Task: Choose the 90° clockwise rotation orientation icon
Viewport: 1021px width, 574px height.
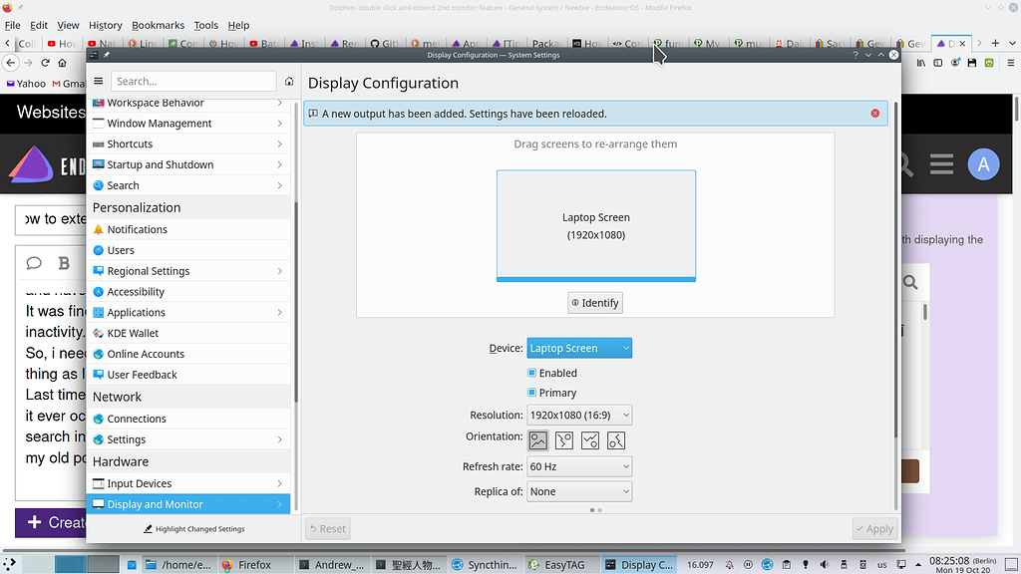Action: tap(564, 439)
